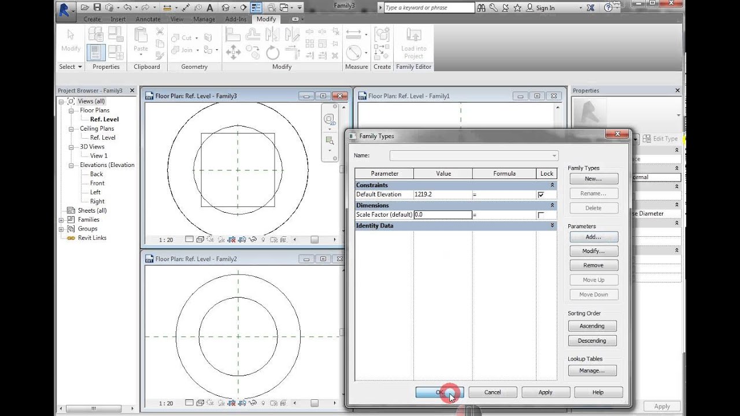Click the Apply button in Family Types dialog
Image resolution: width=740 pixels, height=416 pixels.
point(546,392)
